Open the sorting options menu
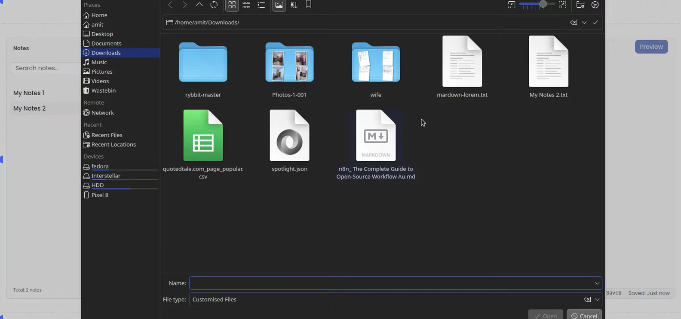Viewport: 681px width, 319px height. [294, 5]
